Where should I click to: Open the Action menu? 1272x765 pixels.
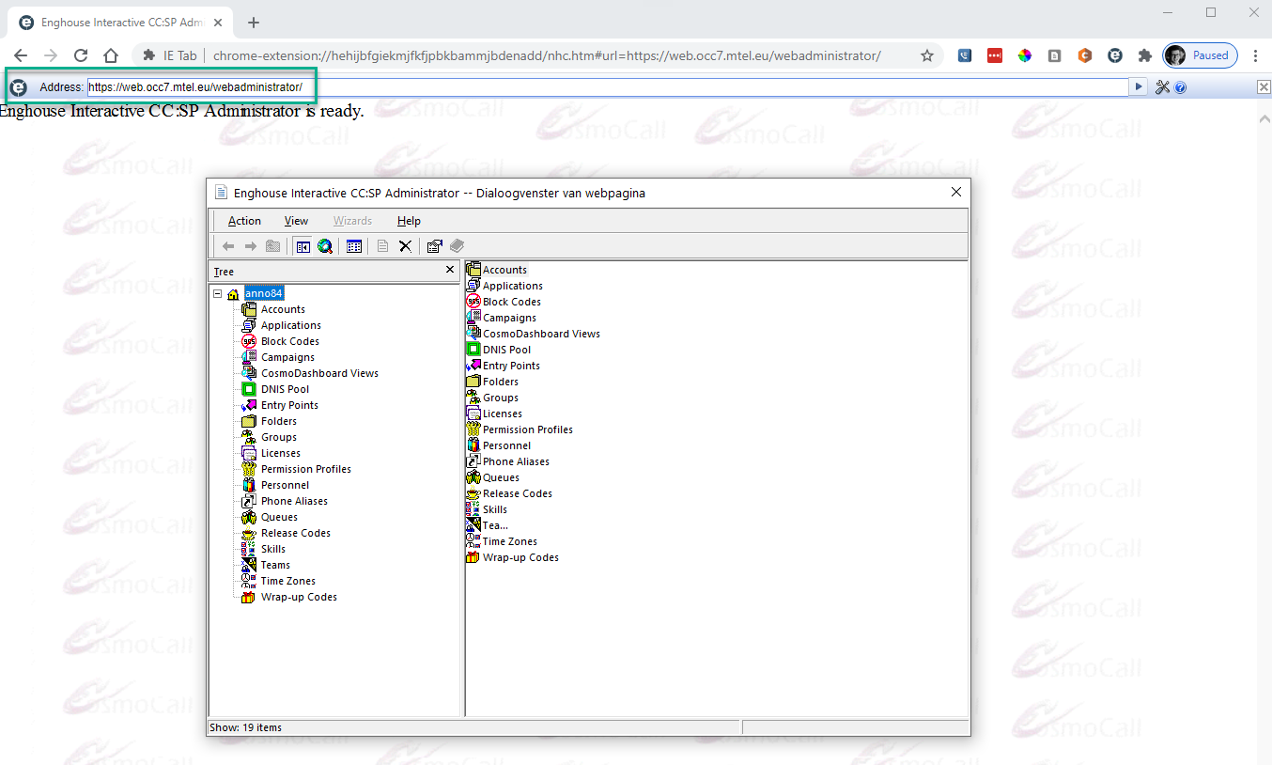point(244,221)
